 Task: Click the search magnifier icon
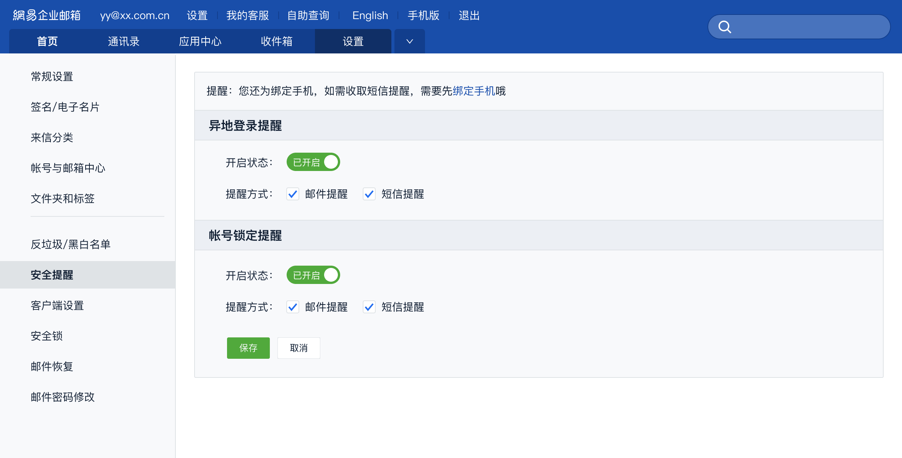[725, 27]
